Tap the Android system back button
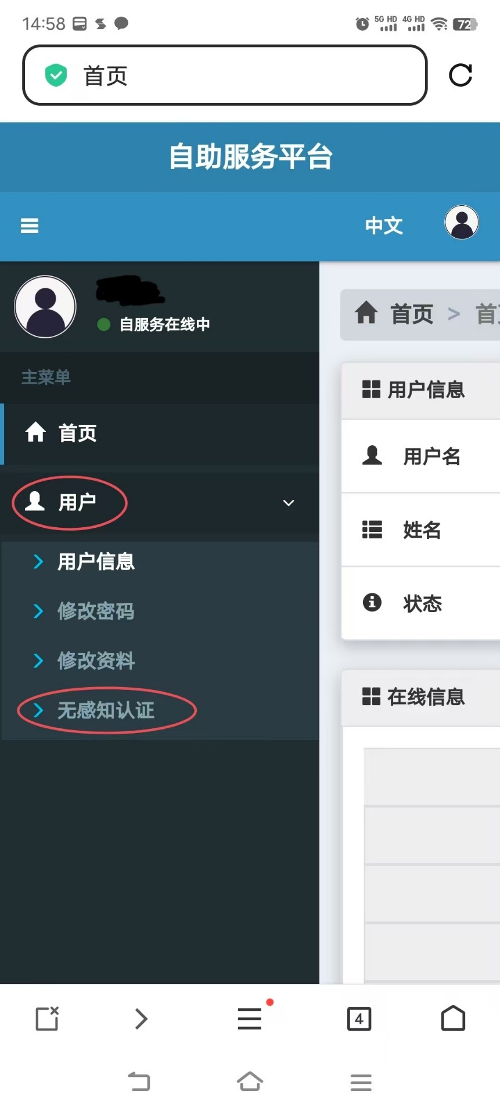The height and width of the screenshot is (1112, 500). click(139, 1082)
